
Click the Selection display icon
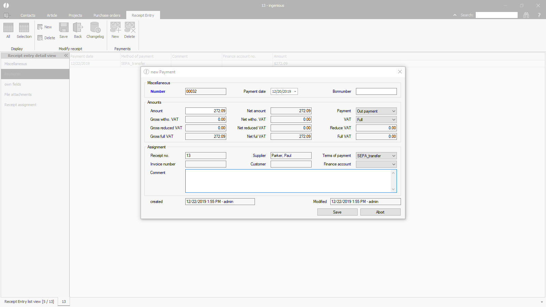[24, 28]
